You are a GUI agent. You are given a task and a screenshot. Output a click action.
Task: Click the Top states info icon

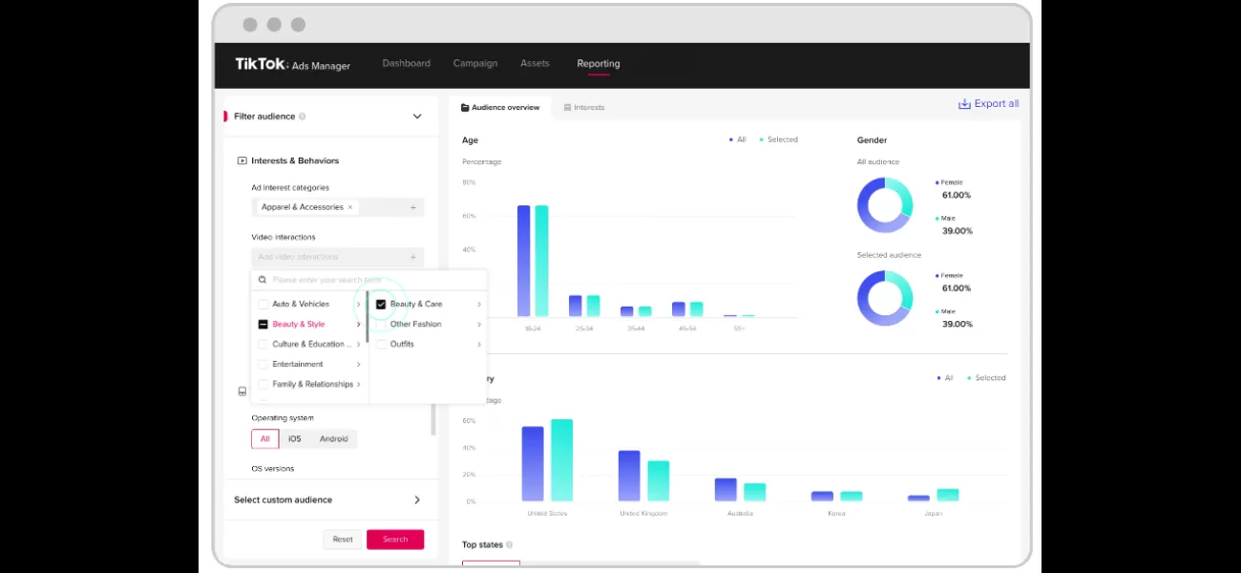pyautogui.click(x=509, y=545)
